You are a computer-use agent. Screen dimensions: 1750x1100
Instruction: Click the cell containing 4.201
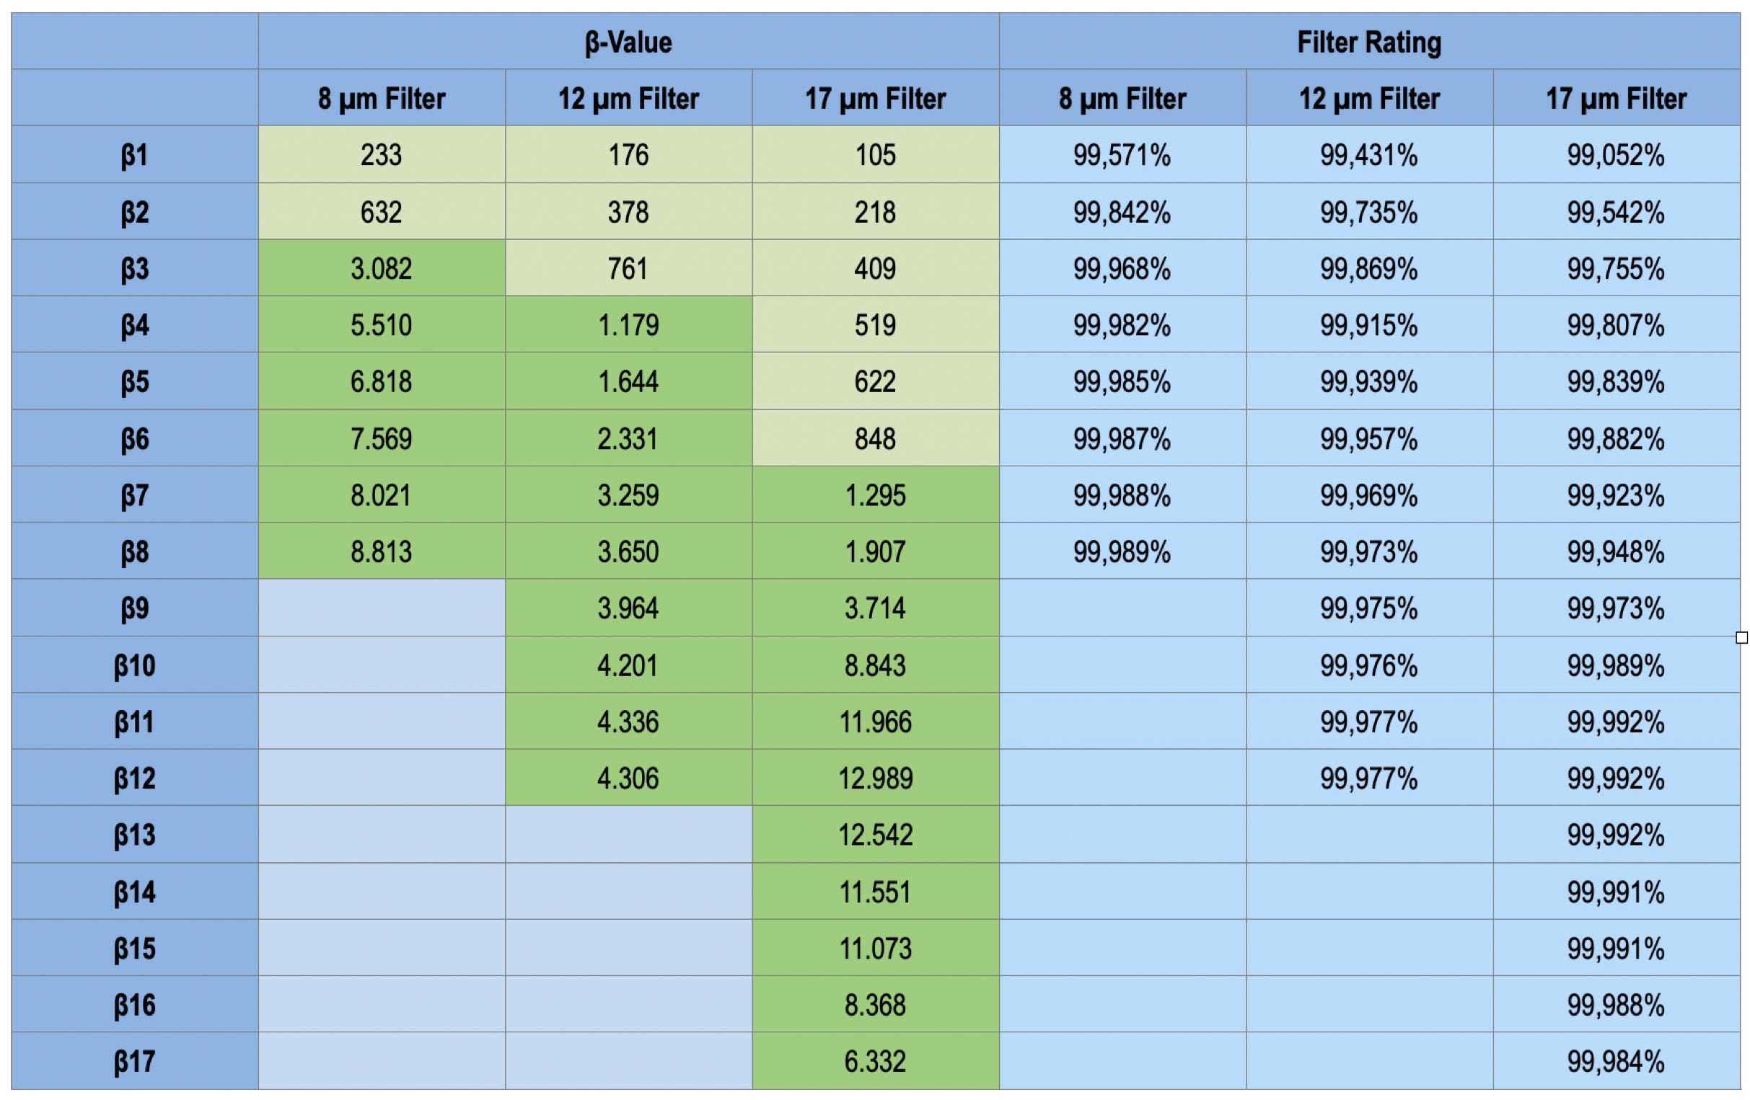click(628, 665)
